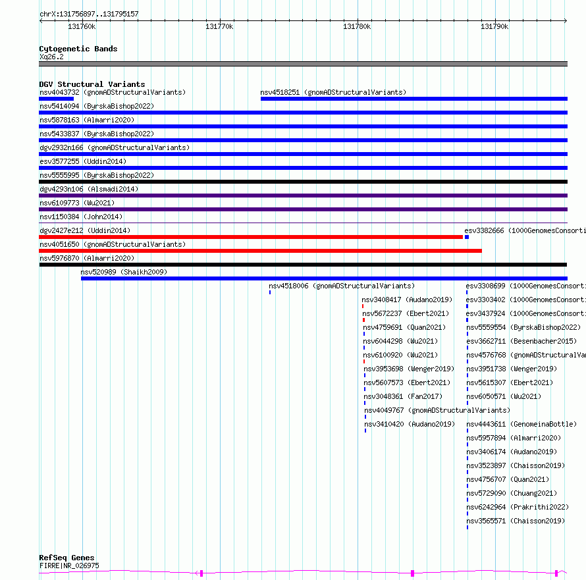Open esv3308699 1000Genomes variant
586x580 pixels.
[525, 286]
